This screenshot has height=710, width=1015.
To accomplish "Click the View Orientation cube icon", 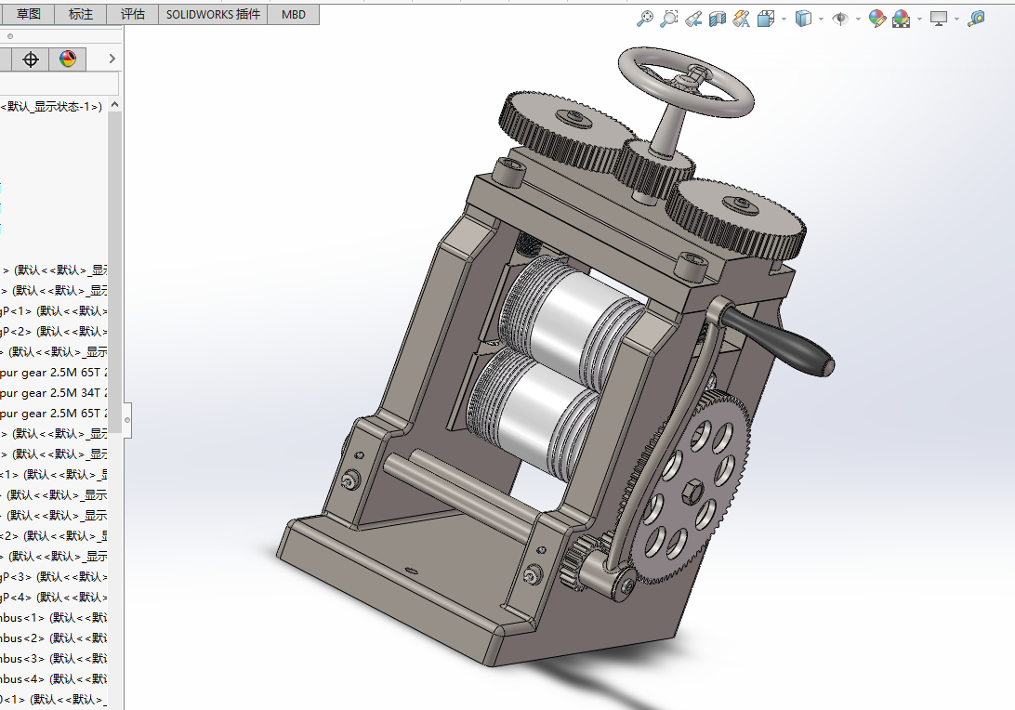I will (767, 19).
